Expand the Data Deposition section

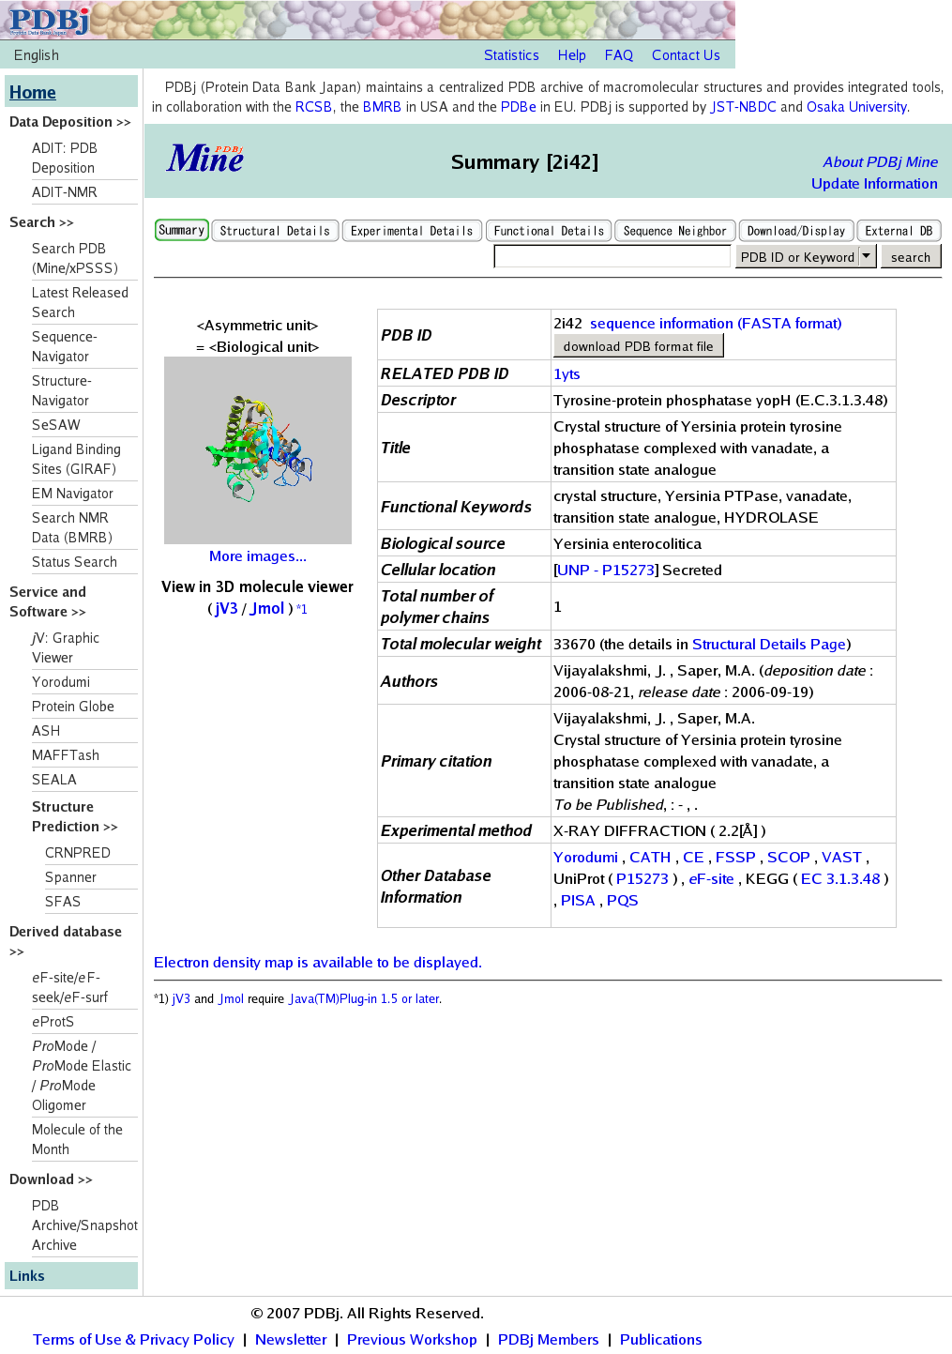[69, 122]
